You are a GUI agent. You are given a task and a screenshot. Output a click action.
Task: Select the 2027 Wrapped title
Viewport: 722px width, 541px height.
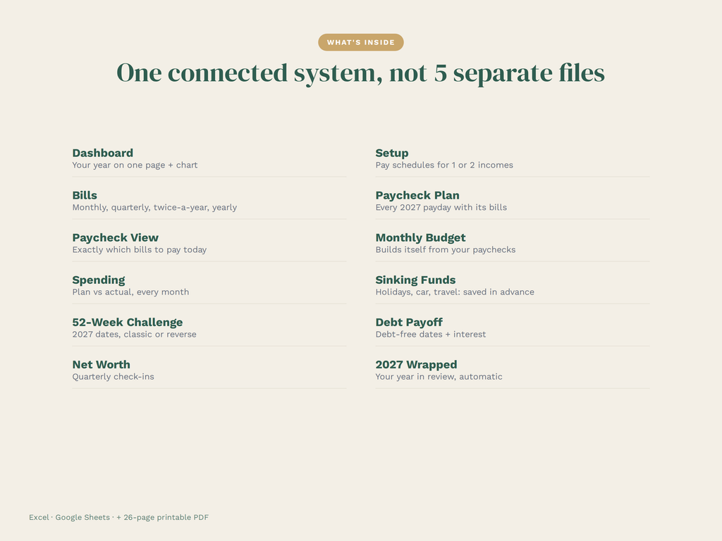[x=416, y=365]
